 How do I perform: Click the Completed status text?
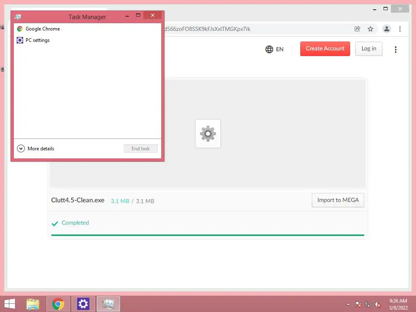point(75,223)
